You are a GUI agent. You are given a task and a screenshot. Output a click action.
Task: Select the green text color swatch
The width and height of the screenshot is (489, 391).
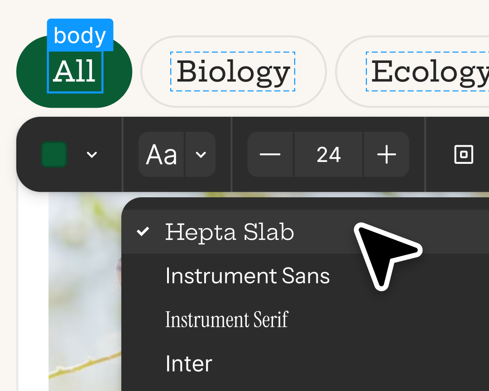point(53,154)
